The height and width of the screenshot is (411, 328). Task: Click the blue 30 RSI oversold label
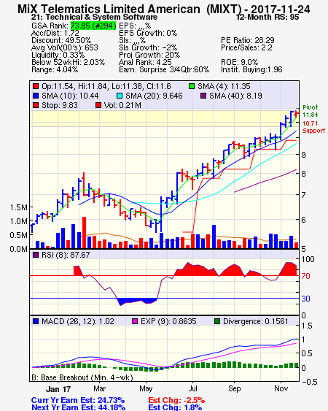click(305, 299)
